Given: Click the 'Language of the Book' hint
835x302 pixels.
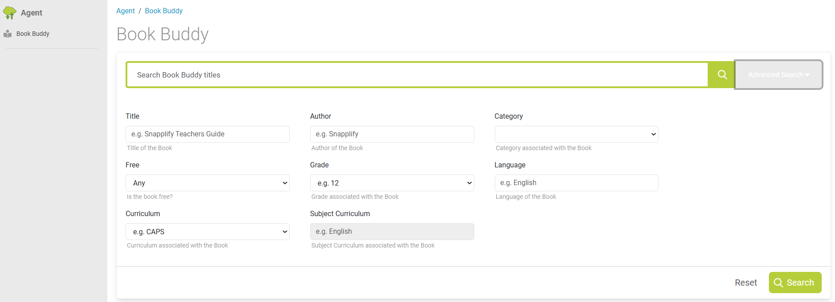Looking at the screenshot, I should (x=526, y=197).
